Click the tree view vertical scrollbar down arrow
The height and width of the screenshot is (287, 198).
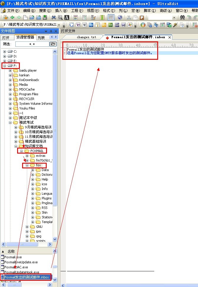pyautogui.click(x=55, y=239)
